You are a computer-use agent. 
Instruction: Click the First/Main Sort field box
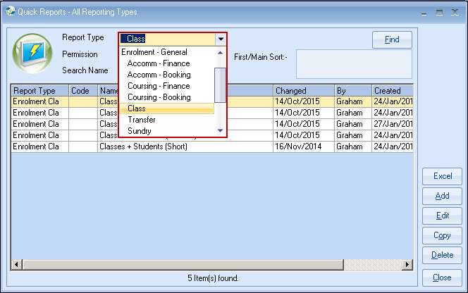(x=354, y=64)
